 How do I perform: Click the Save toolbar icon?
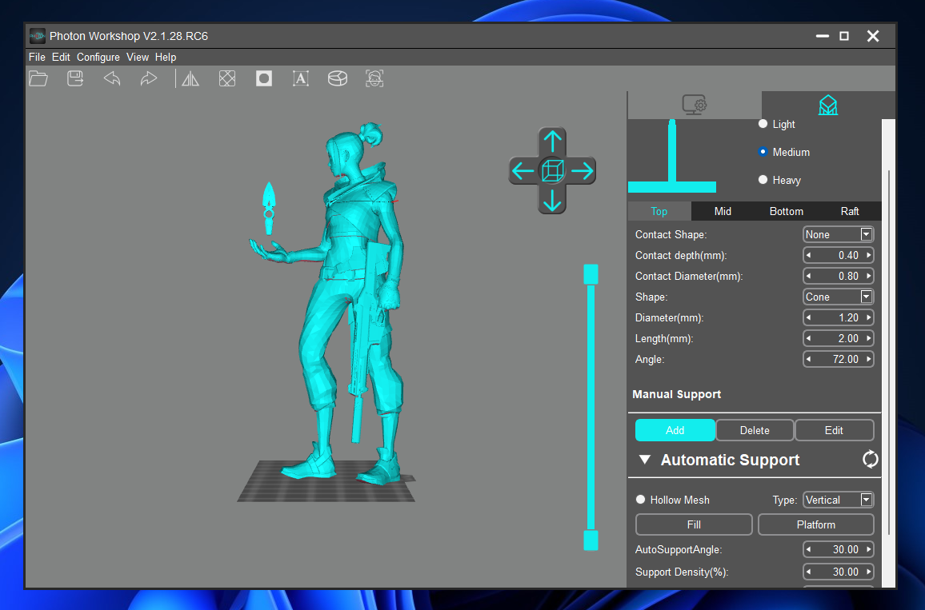[x=74, y=78]
